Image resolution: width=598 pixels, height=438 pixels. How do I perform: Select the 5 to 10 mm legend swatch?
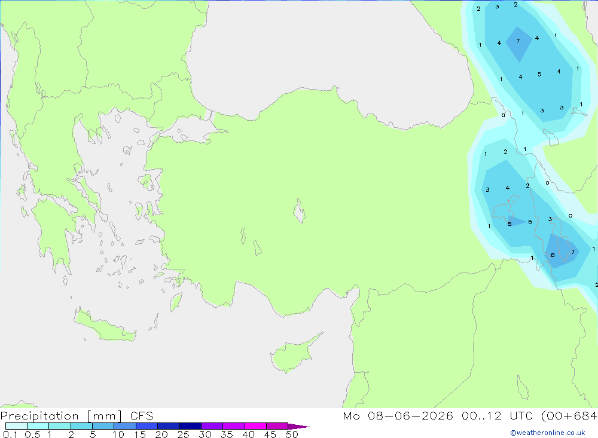point(103,426)
